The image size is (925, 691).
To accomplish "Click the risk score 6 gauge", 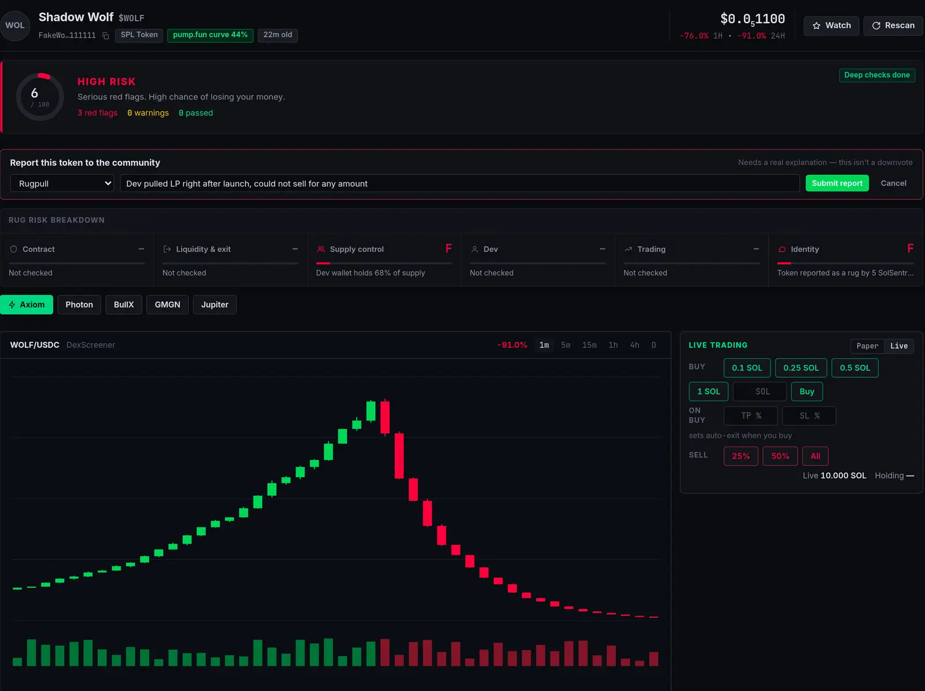I will (x=40, y=96).
